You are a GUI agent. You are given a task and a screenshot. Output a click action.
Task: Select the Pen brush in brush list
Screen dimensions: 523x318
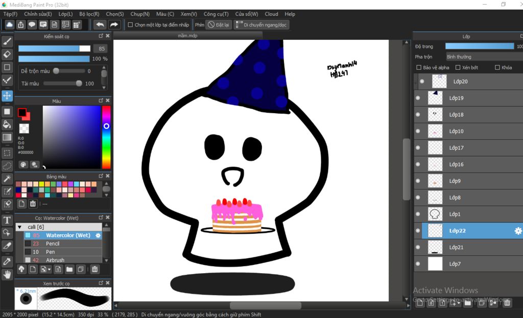(x=63, y=252)
